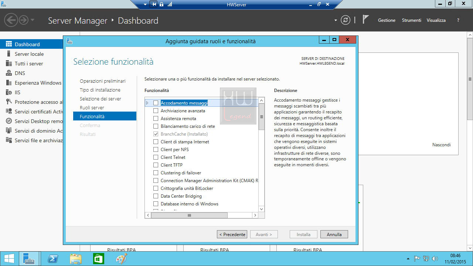Check Bilanciamento carico di rete checkbox
Viewport: 473px width, 266px height.
click(156, 126)
